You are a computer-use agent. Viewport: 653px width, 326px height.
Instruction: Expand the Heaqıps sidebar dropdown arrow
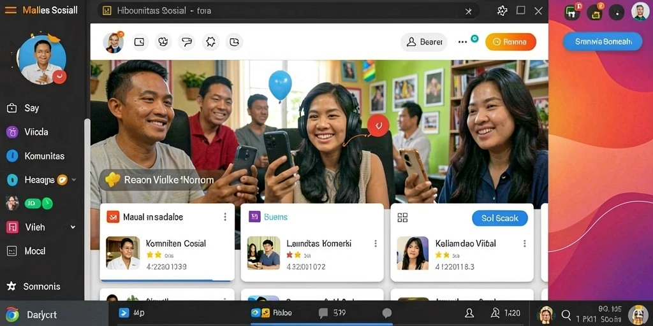click(74, 180)
